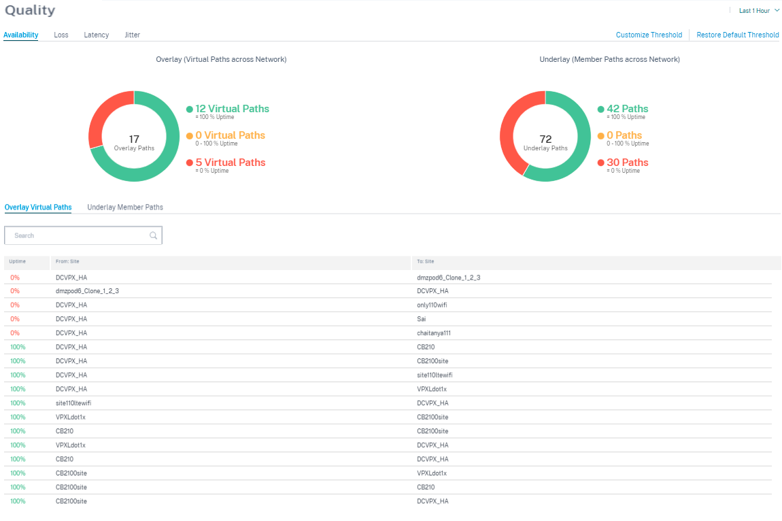
Task: Click the search magnifier icon
Action: click(x=153, y=235)
